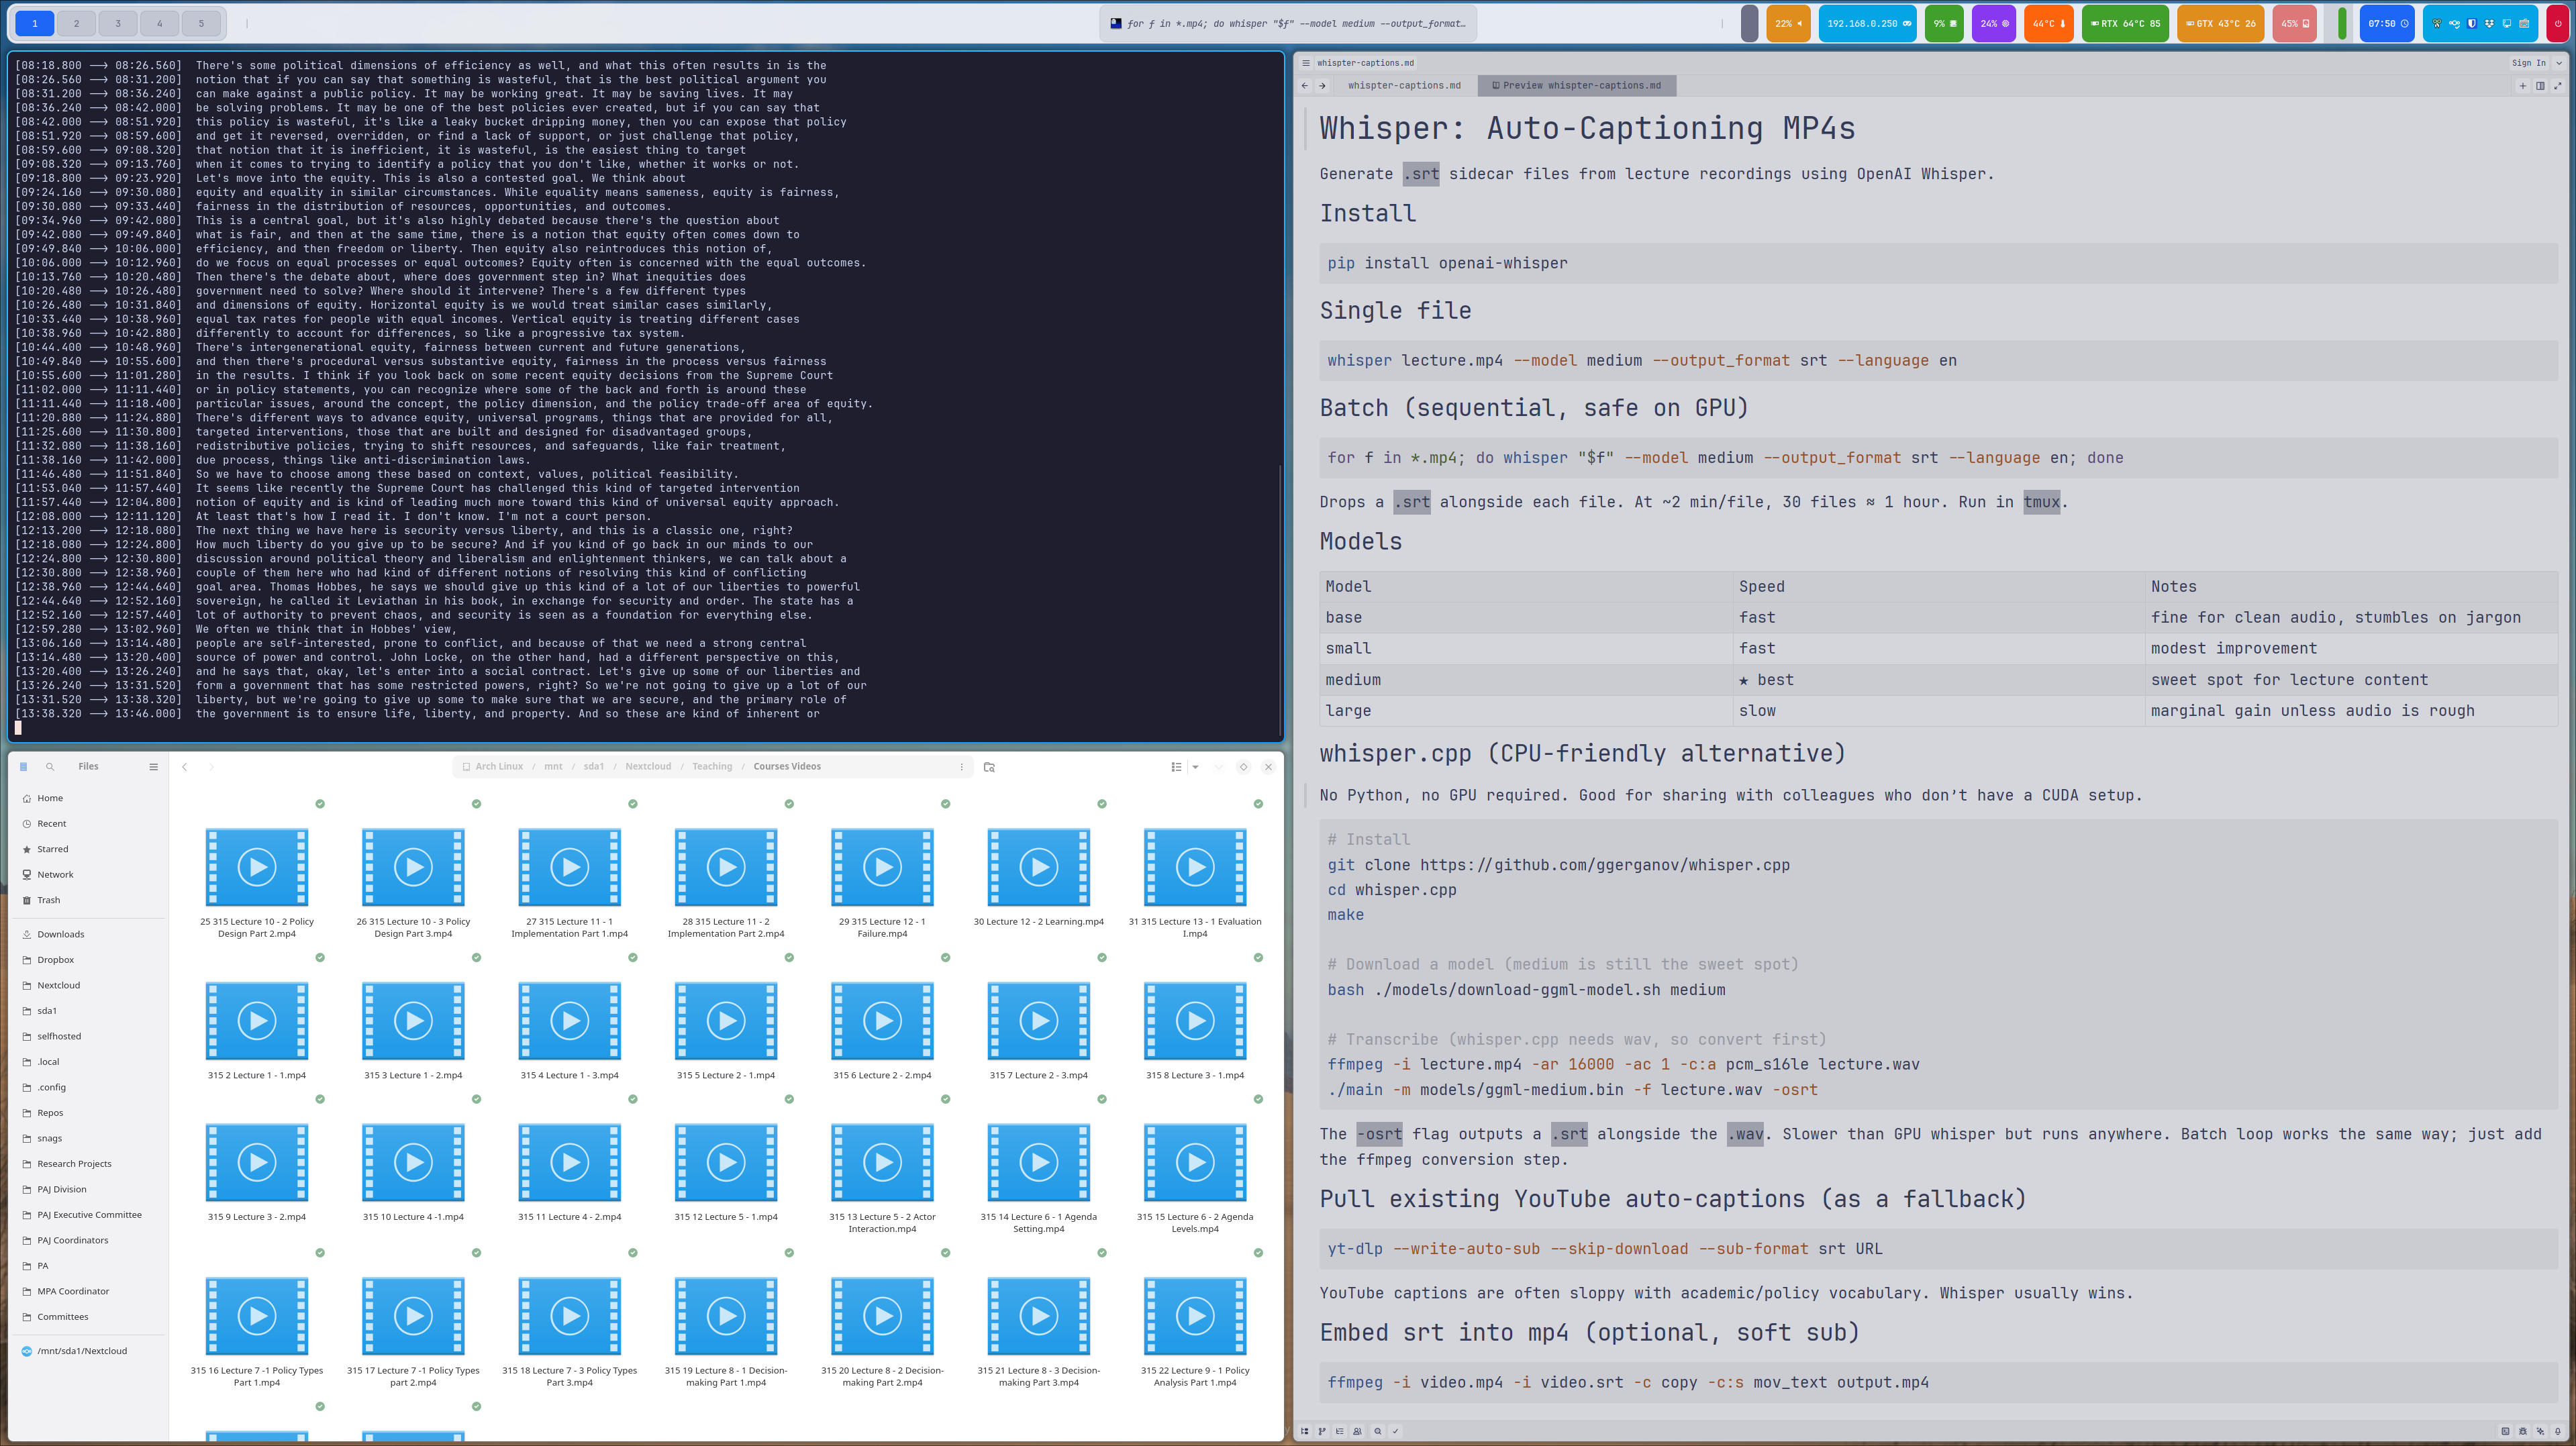The width and height of the screenshot is (2576, 1446).
Task: Click the search icon in the editor status bar
Action: click(x=1378, y=1431)
